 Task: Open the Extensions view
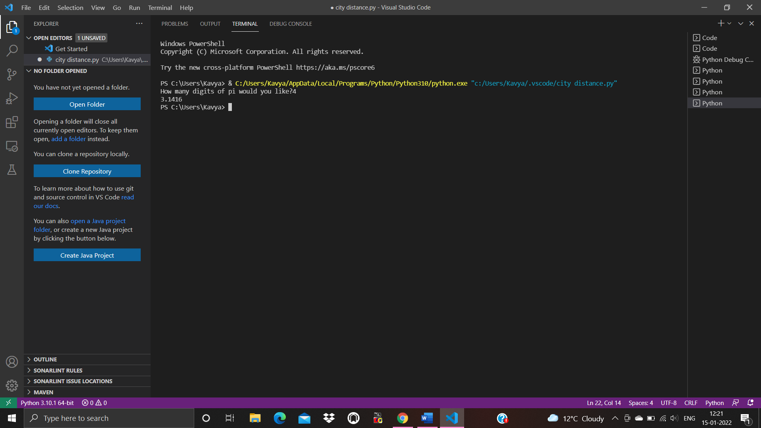pos(12,122)
